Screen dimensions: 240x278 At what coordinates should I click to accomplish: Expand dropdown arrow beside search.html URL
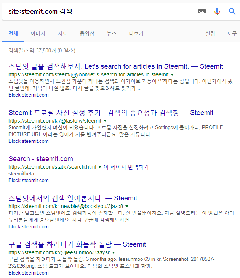pos(100,167)
